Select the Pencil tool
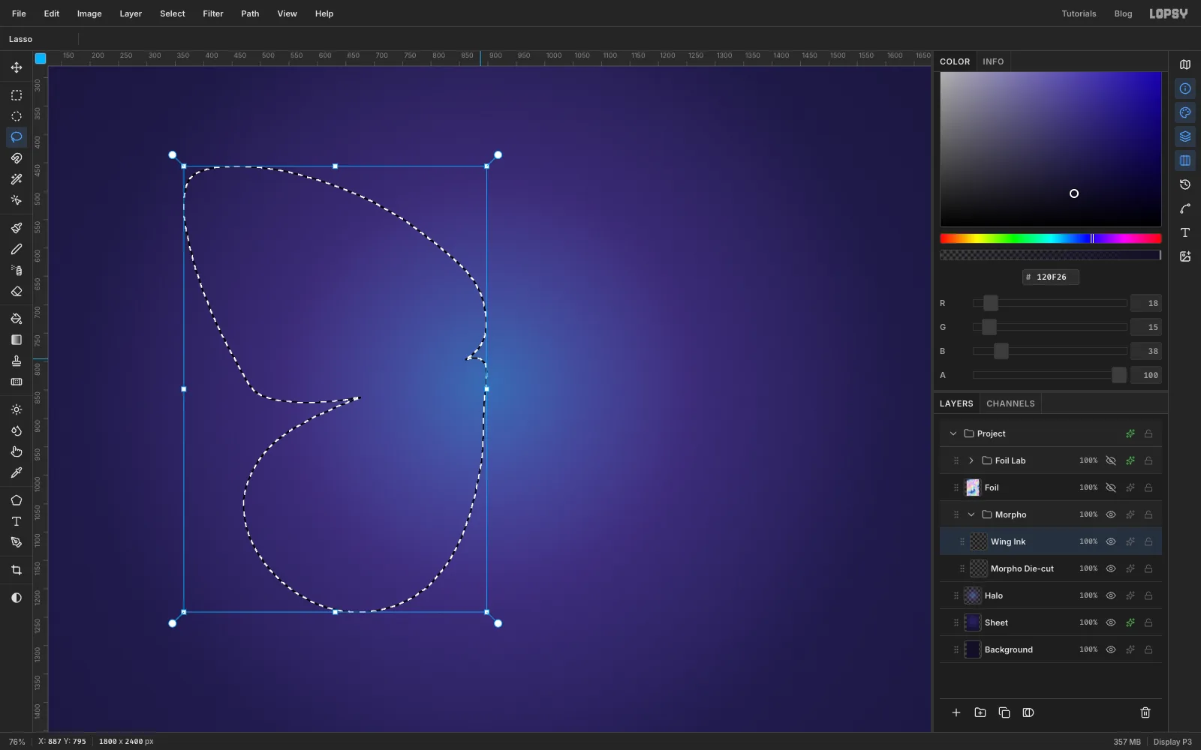1201x750 pixels. pos(17,249)
